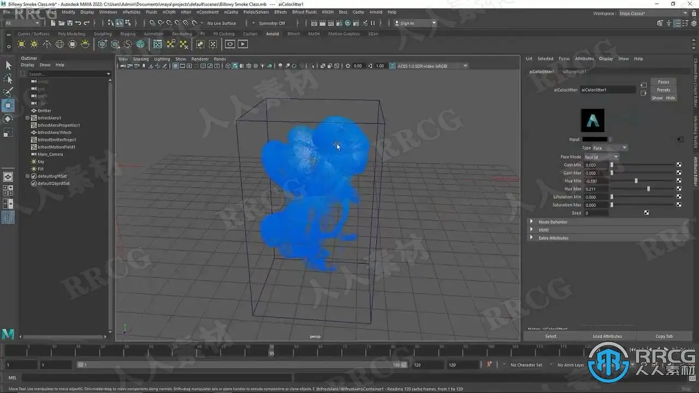Create a new scene with the toolbar icon
This screenshot has height=393, width=699.
[53, 23]
